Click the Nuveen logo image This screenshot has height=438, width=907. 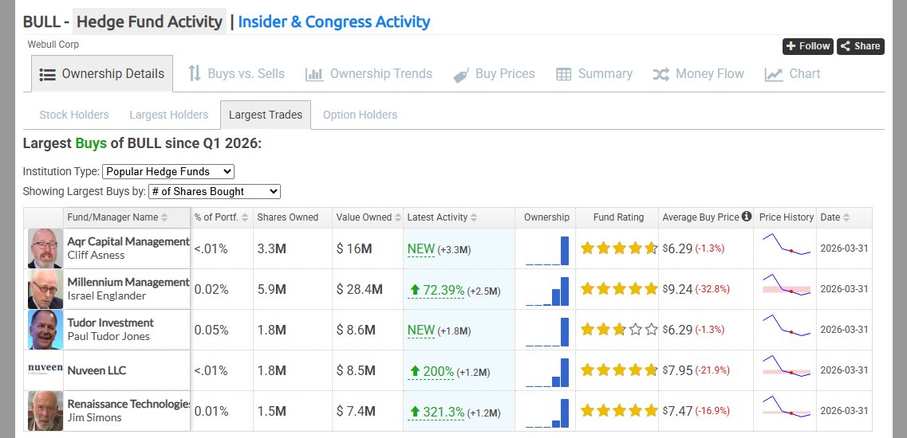(45, 368)
